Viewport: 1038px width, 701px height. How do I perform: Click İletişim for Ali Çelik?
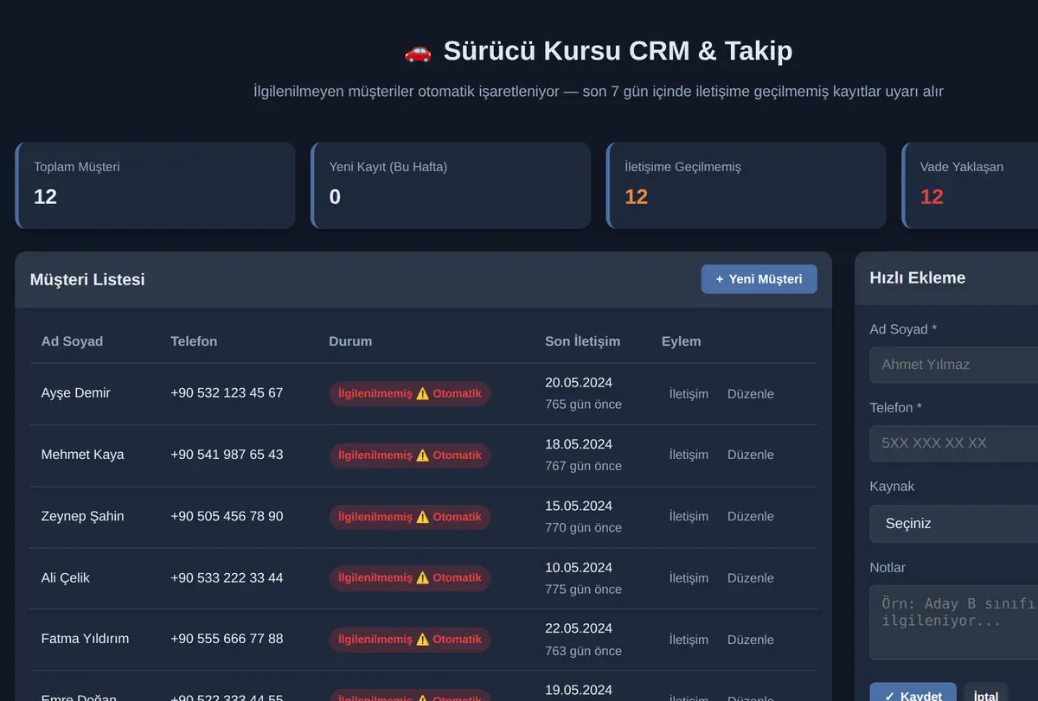pyautogui.click(x=689, y=578)
